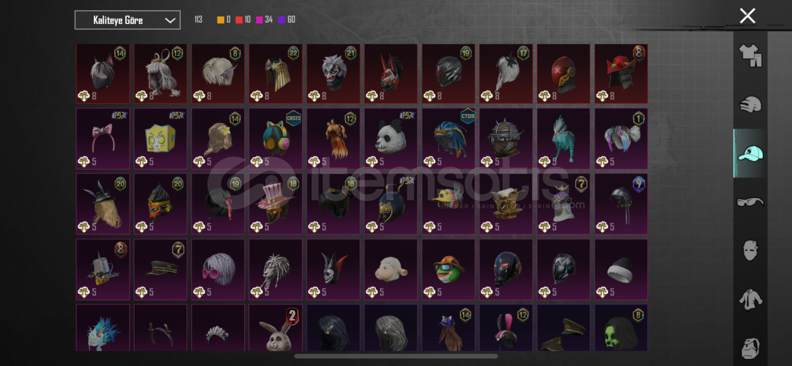Select the pink bow headband item

point(103,139)
